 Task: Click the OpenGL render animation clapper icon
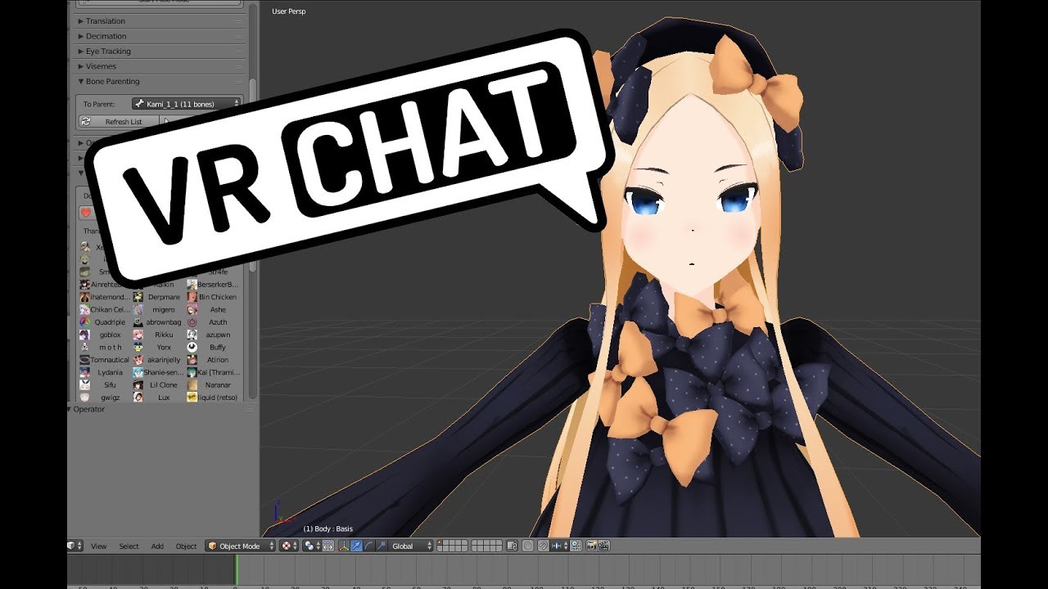point(603,546)
